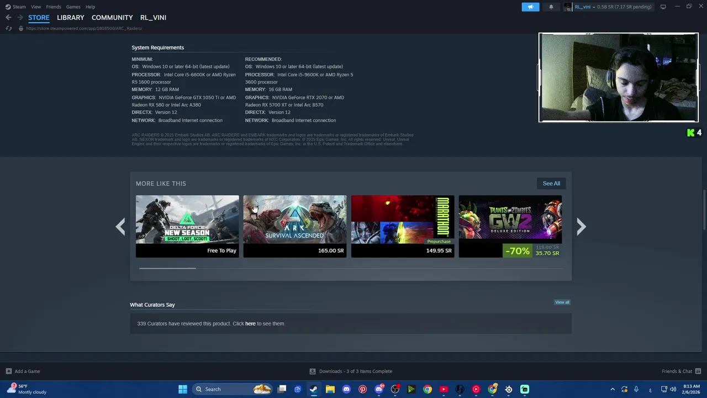
Task: Click the store page vertical scrollbar
Action: coord(704,210)
